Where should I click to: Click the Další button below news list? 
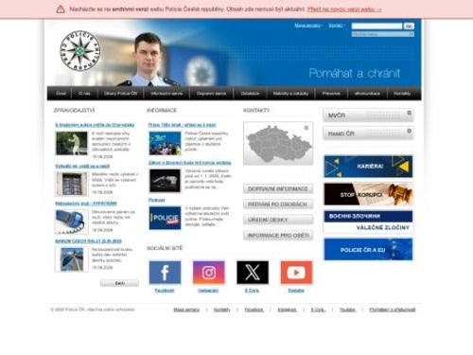click(119, 283)
